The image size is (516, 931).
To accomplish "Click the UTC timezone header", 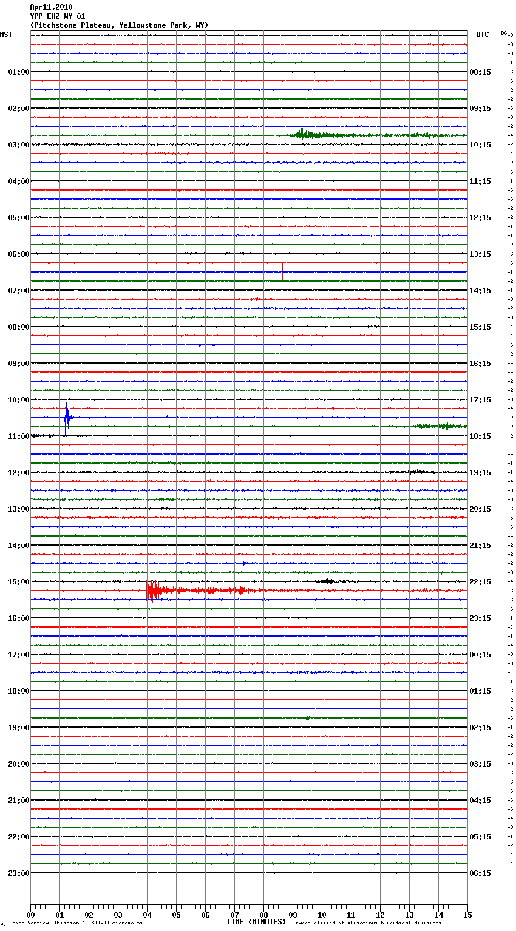I will [x=483, y=35].
